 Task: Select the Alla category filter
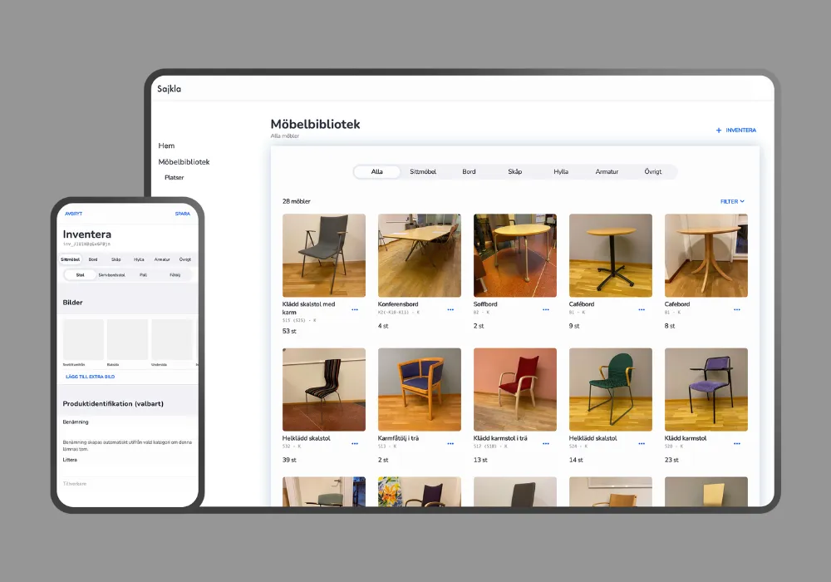(376, 172)
